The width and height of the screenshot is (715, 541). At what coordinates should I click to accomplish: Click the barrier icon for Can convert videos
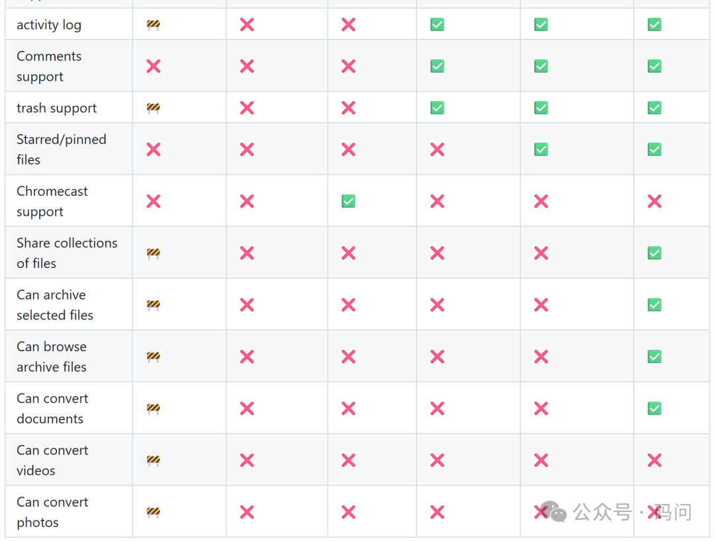click(x=153, y=460)
